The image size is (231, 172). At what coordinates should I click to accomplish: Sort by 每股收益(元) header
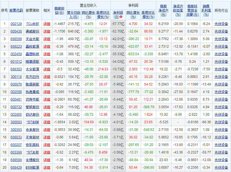(x=60, y=11)
